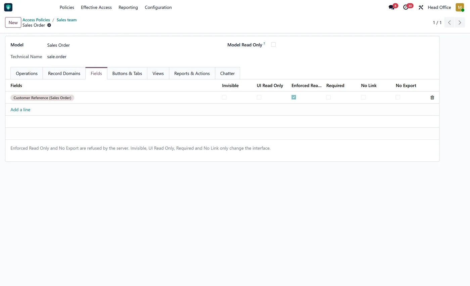
Task: Open the Configuration menu
Action: point(158,7)
